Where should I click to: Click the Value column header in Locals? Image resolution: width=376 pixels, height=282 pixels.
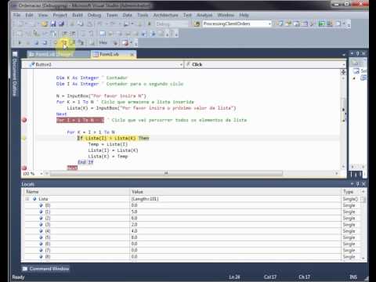coord(235,192)
